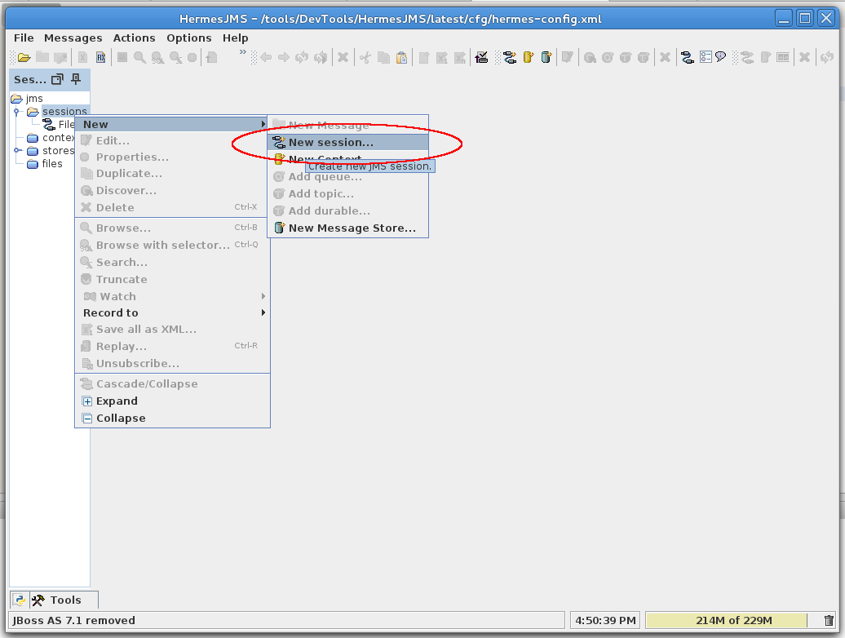Screen dimensions: 845x638
Task: Click the paste clipboard toolbar icon
Action: click(x=401, y=57)
